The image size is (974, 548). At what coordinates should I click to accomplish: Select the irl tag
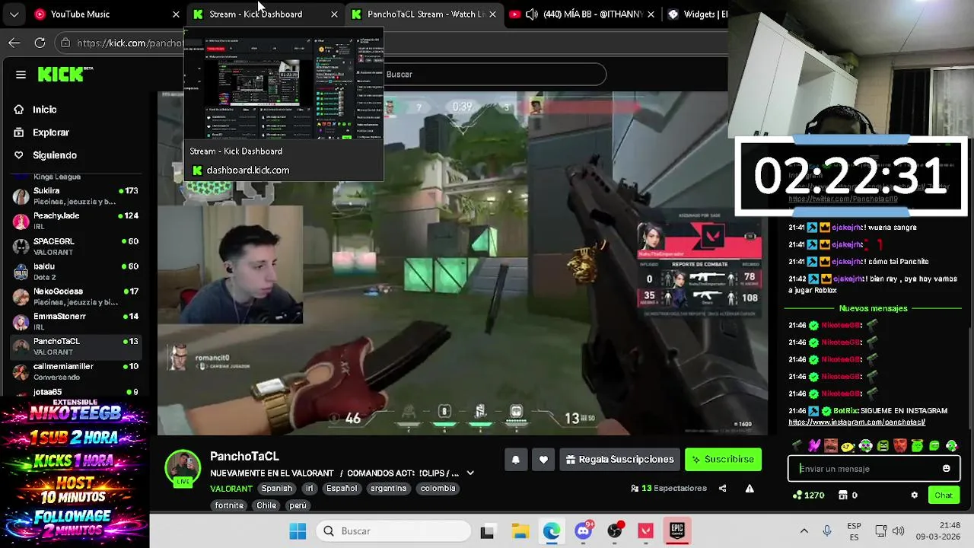pyautogui.click(x=309, y=489)
